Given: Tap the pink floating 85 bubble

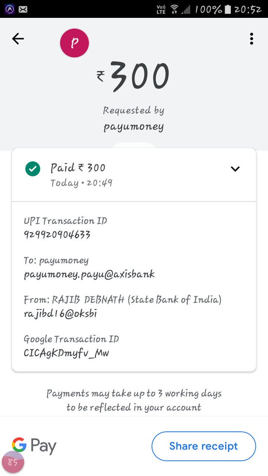Looking at the screenshot, I should (x=13, y=463).
